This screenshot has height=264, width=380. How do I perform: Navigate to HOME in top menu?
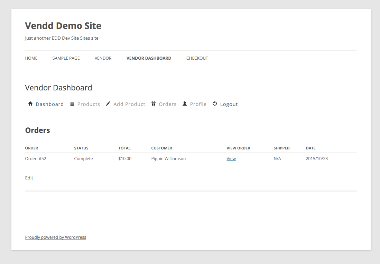pos(31,58)
